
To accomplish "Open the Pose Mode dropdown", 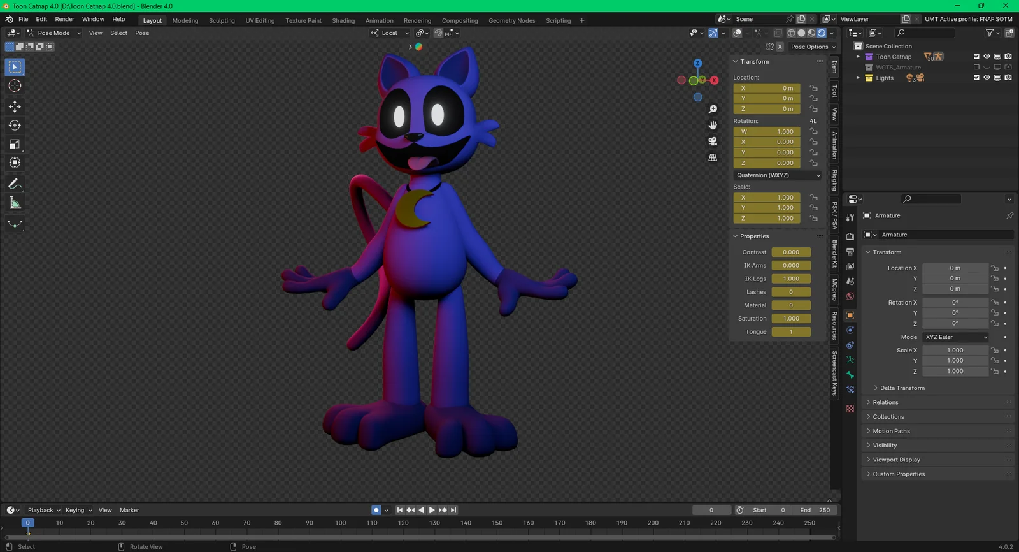I will 54,33.
